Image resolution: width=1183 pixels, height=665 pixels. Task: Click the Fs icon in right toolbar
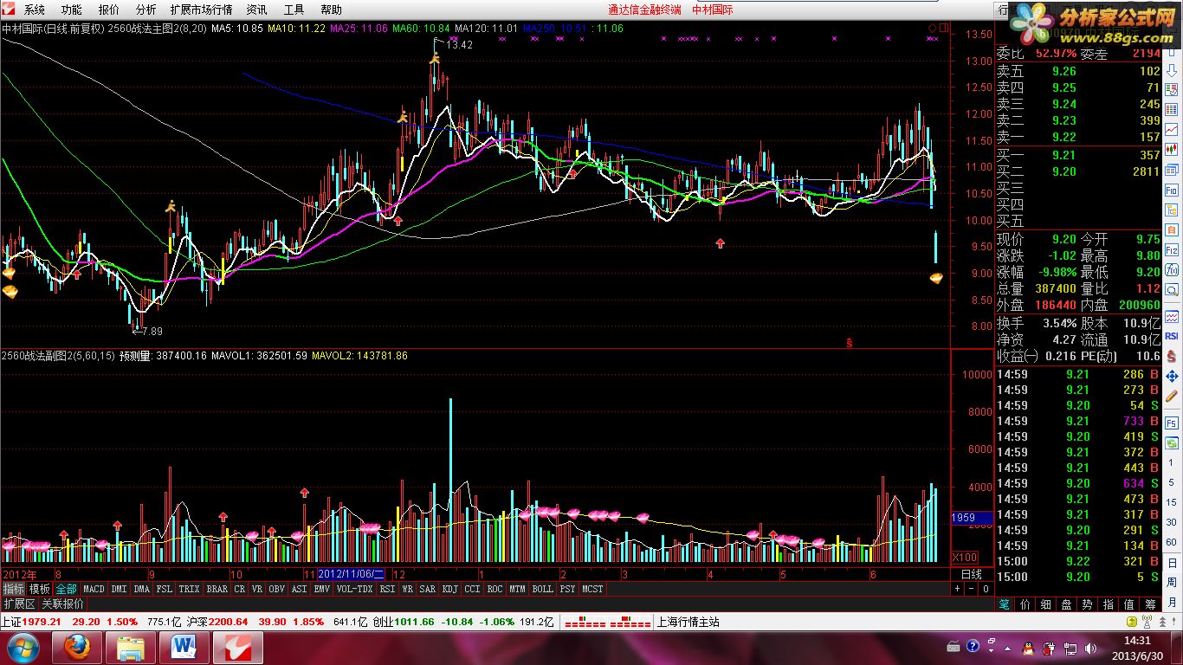tap(1171, 423)
